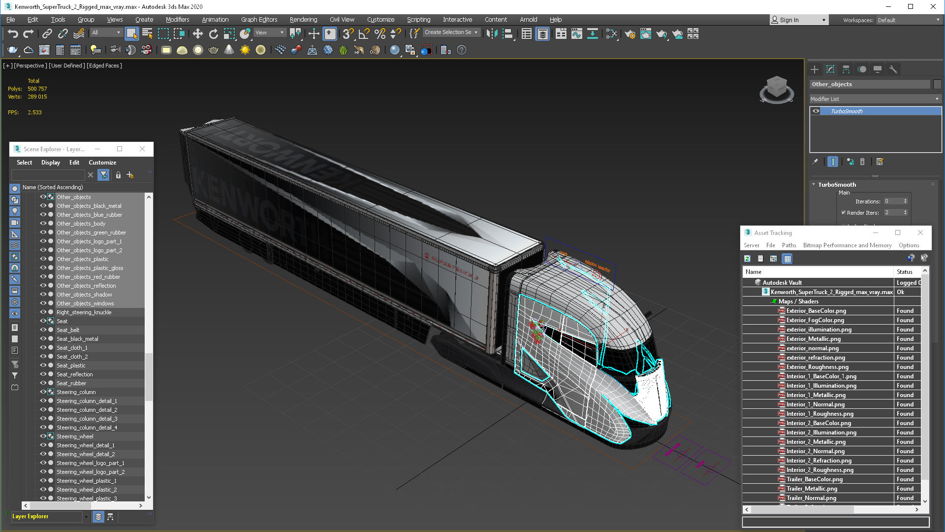Open the Modifier List dropdown
Viewport: 945px width, 532px height.
[x=875, y=99]
